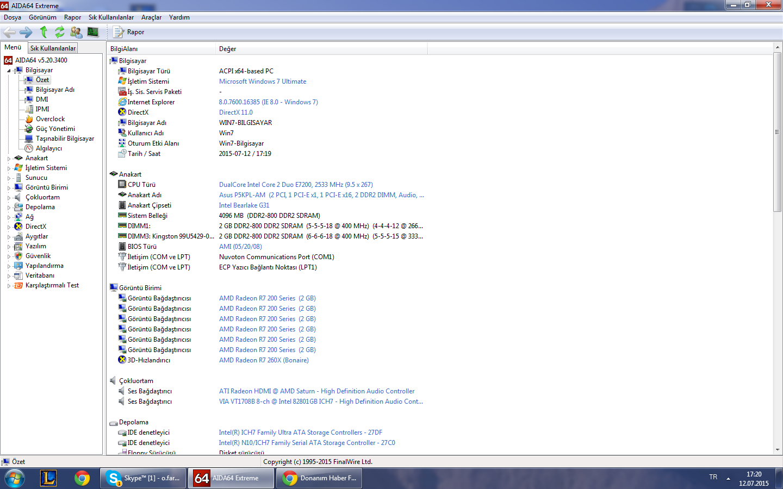The height and width of the screenshot is (489, 783).
Task: Click the Refresh toolbar icon
Action: [59, 32]
